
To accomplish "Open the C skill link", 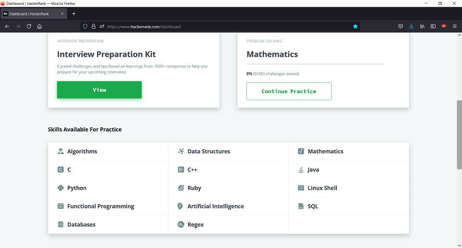I will coord(69,170).
